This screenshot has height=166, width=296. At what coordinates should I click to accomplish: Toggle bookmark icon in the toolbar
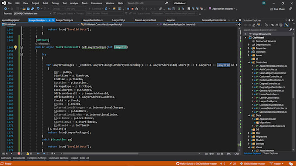click(188, 9)
